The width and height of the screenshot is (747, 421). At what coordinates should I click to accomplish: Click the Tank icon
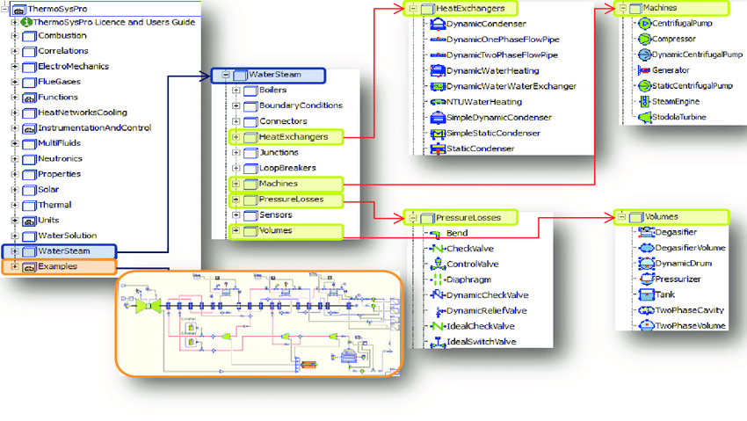tap(647, 294)
